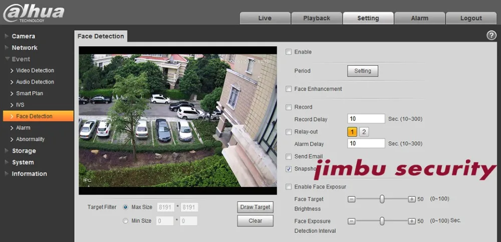Decrease Face Exposure Detection Interval with minus icon
This screenshot has width=501, height=242.
coord(352,221)
